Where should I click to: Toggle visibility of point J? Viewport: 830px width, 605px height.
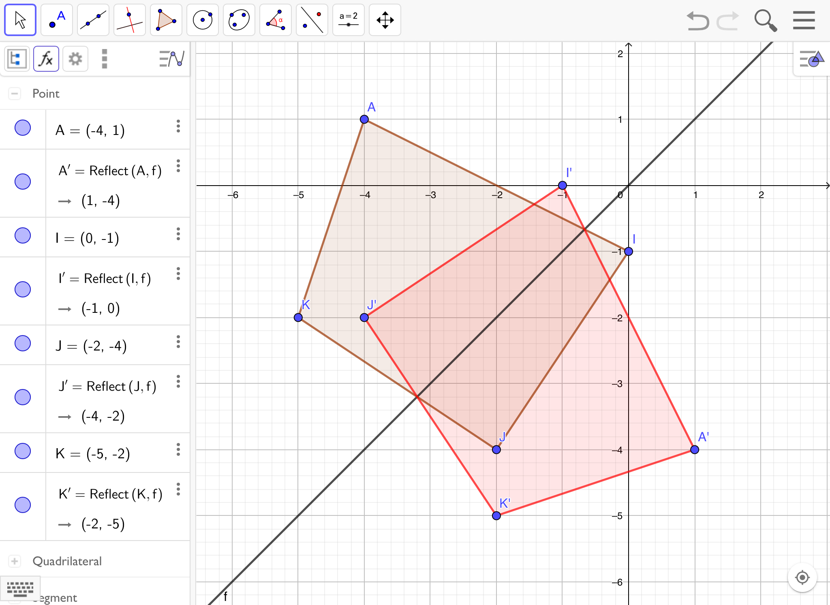click(x=23, y=343)
